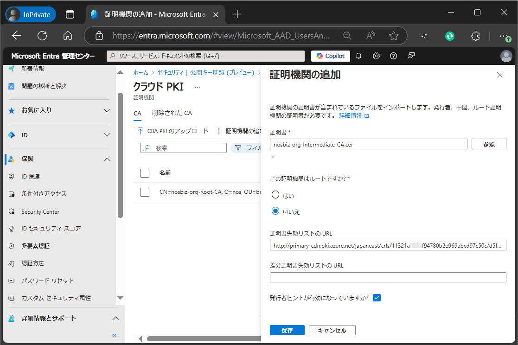Open the Copilot button in header
518x345 pixels.
point(330,56)
